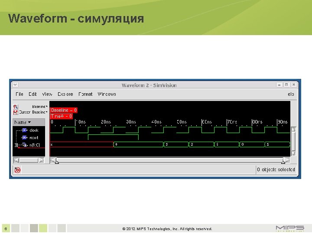Select the clock signal icon
The image size is (312, 234).
tap(25, 130)
